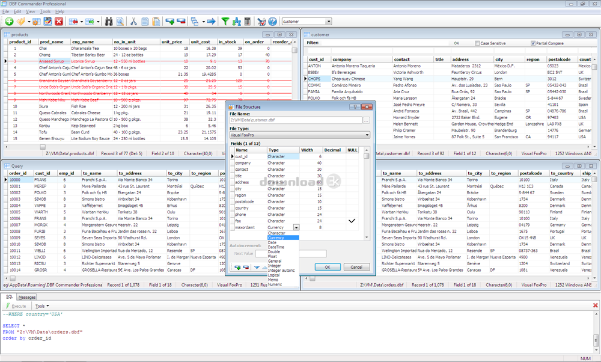The image size is (601, 362).
Task: Click the scissors Cut icon
Action: 133,22
